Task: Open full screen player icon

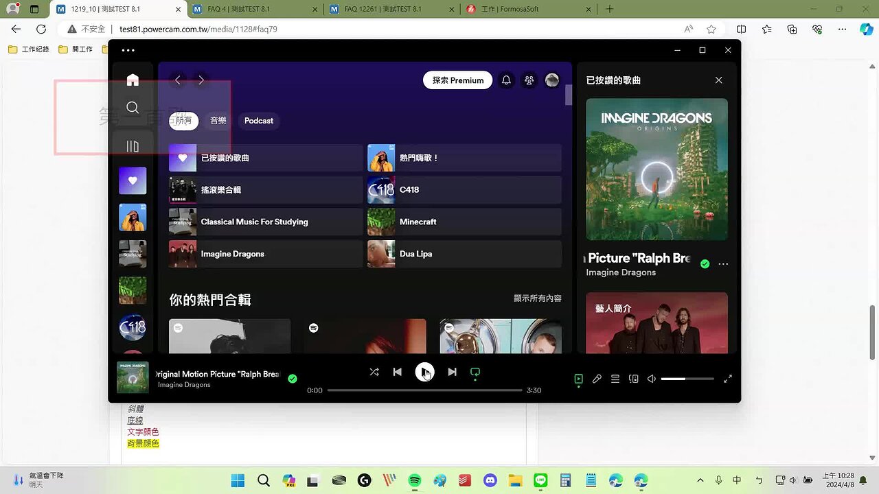Action: pos(728,379)
